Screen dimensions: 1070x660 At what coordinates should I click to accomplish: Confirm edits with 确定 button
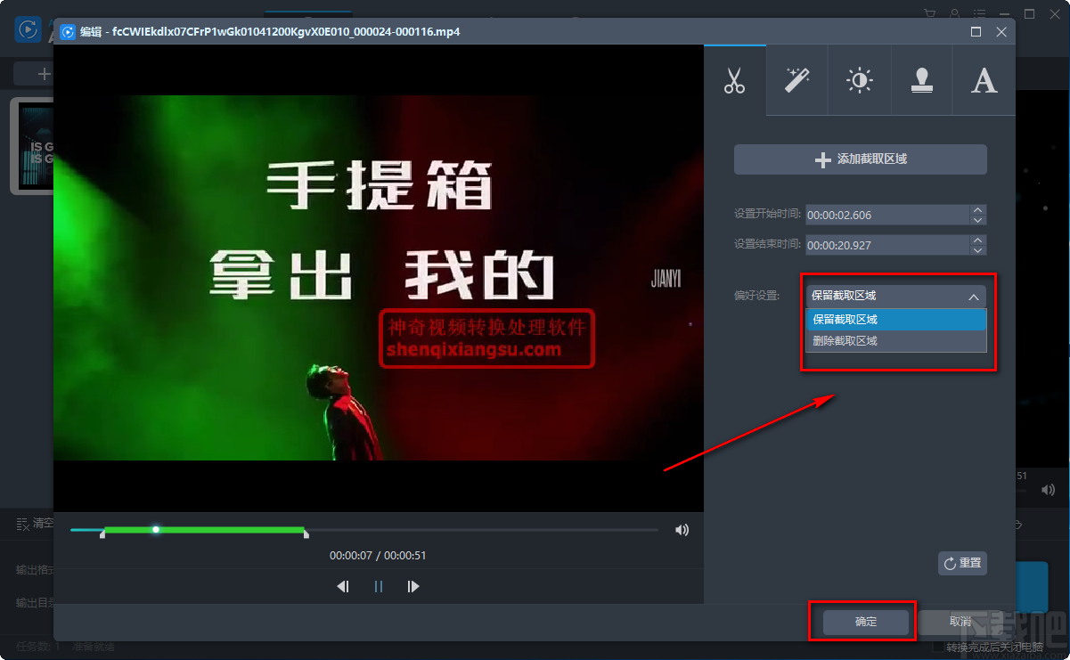[x=865, y=622]
